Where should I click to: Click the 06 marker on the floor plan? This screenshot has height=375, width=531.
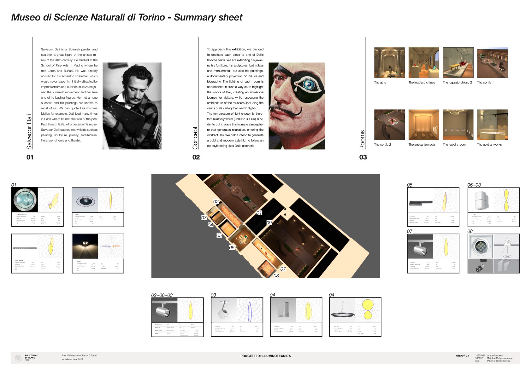click(x=232, y=248)
